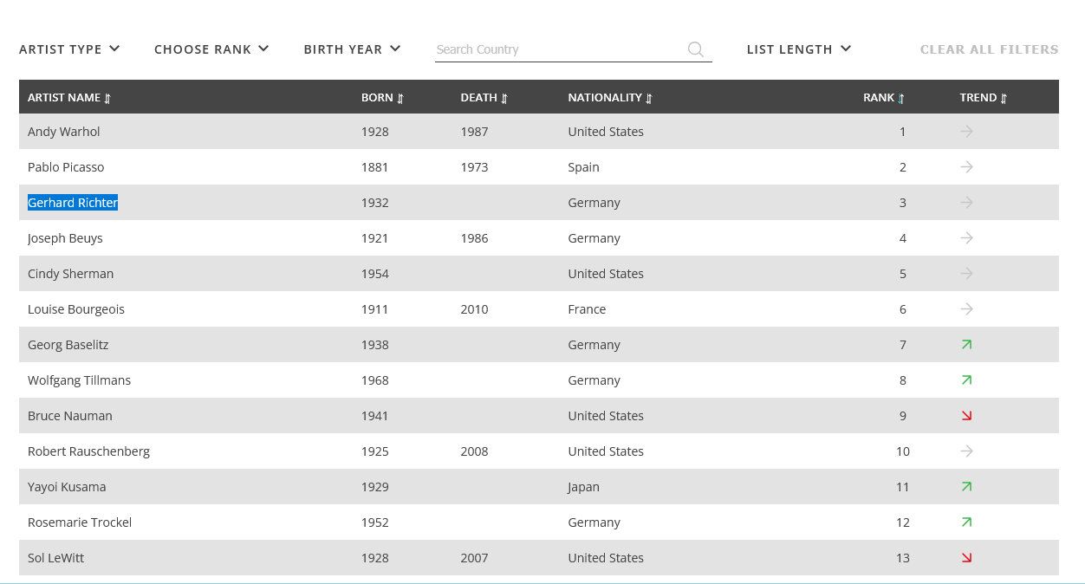
Task: Click rank number 13
Action: click(903, 558)
